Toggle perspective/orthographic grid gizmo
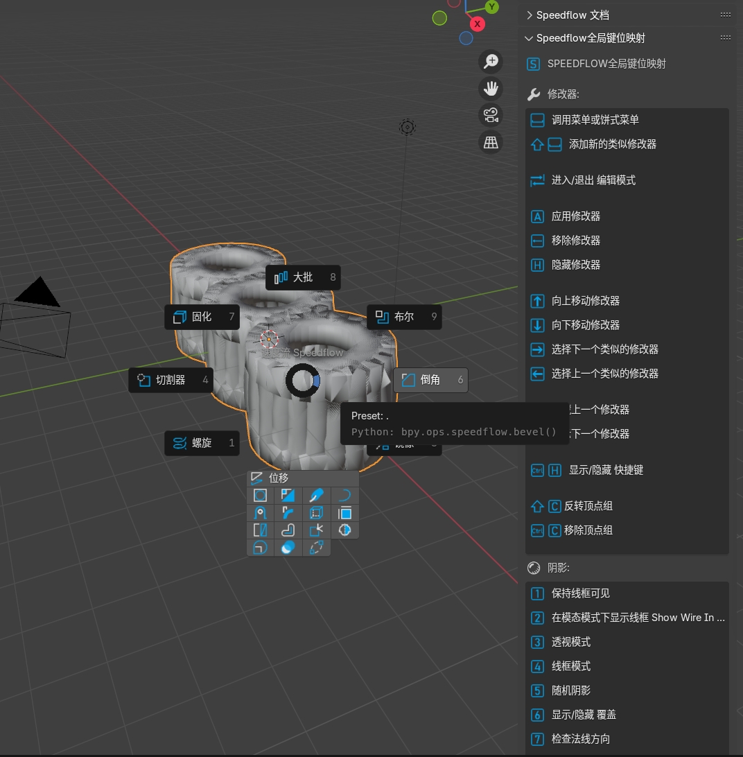 tap(491, 142)
